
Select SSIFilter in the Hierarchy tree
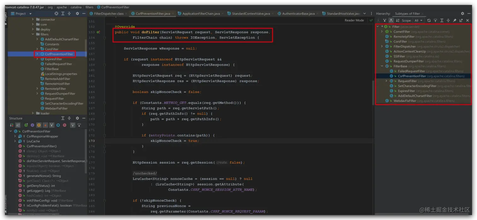(x=399, y=56)
